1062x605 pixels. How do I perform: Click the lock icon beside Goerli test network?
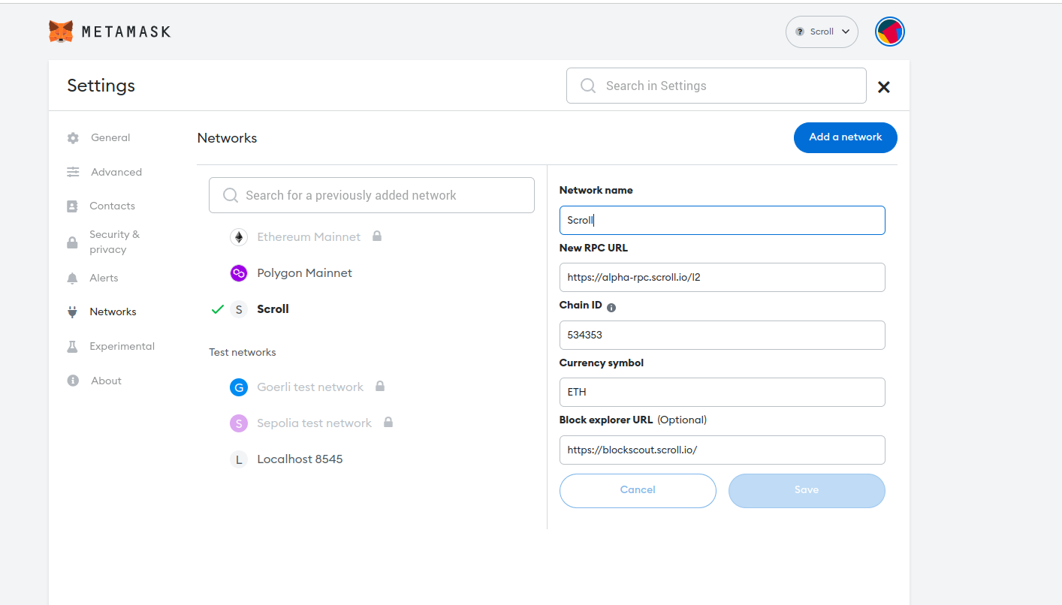click(380, 386)
